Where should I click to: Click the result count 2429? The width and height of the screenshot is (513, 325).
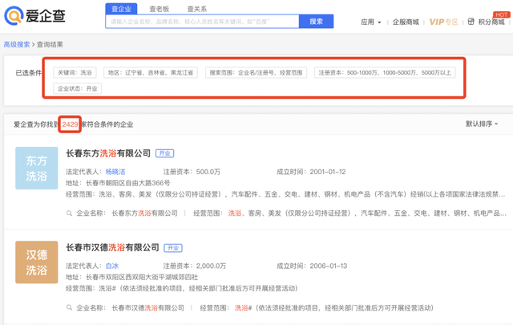point(70,124)
